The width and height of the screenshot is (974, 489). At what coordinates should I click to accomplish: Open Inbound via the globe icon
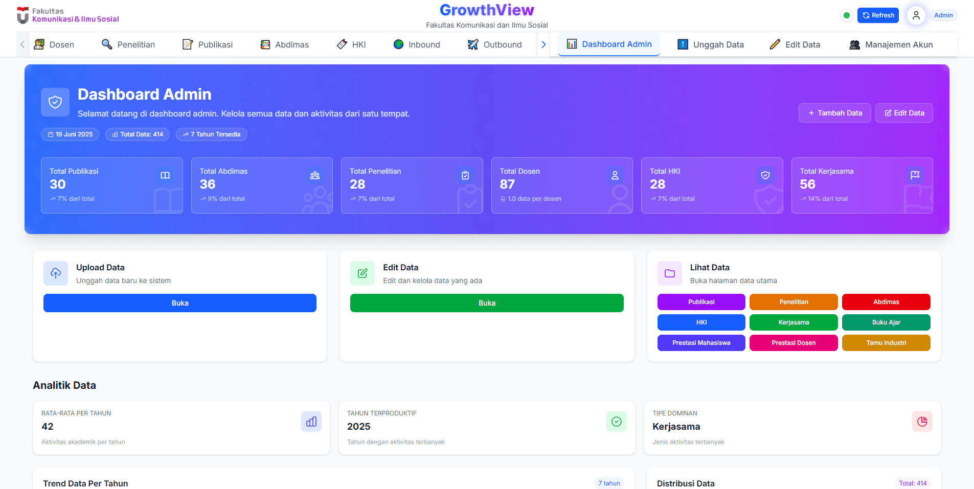coord(398,44)
